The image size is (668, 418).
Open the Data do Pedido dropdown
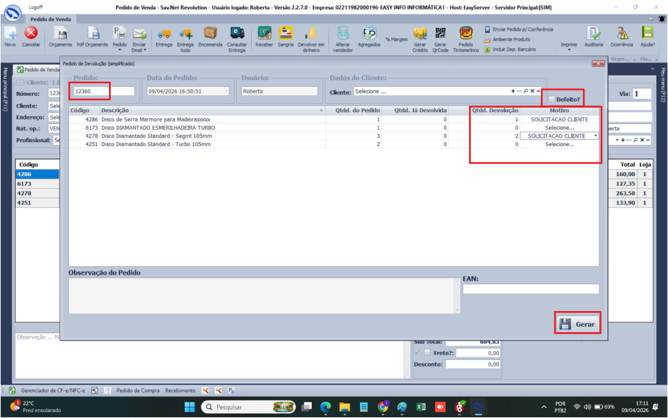pyautogui.click(x=226, y=92)
